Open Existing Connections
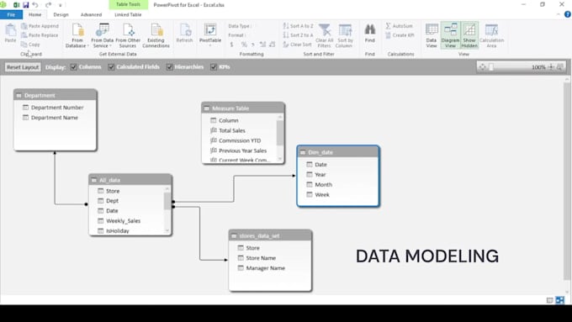This screenshot has height=322, width=572. pos(156,35)
